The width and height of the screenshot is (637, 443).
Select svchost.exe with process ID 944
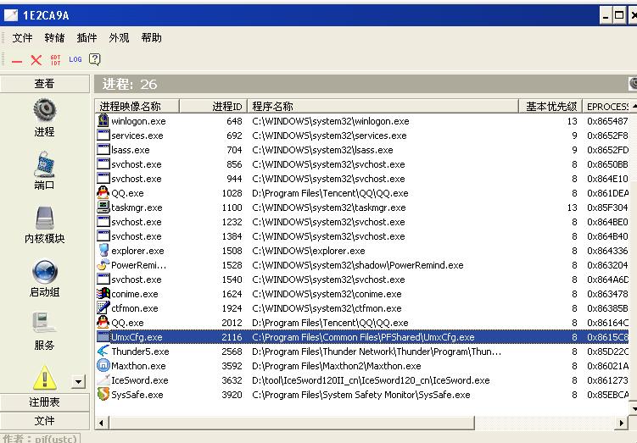point(362,179)
